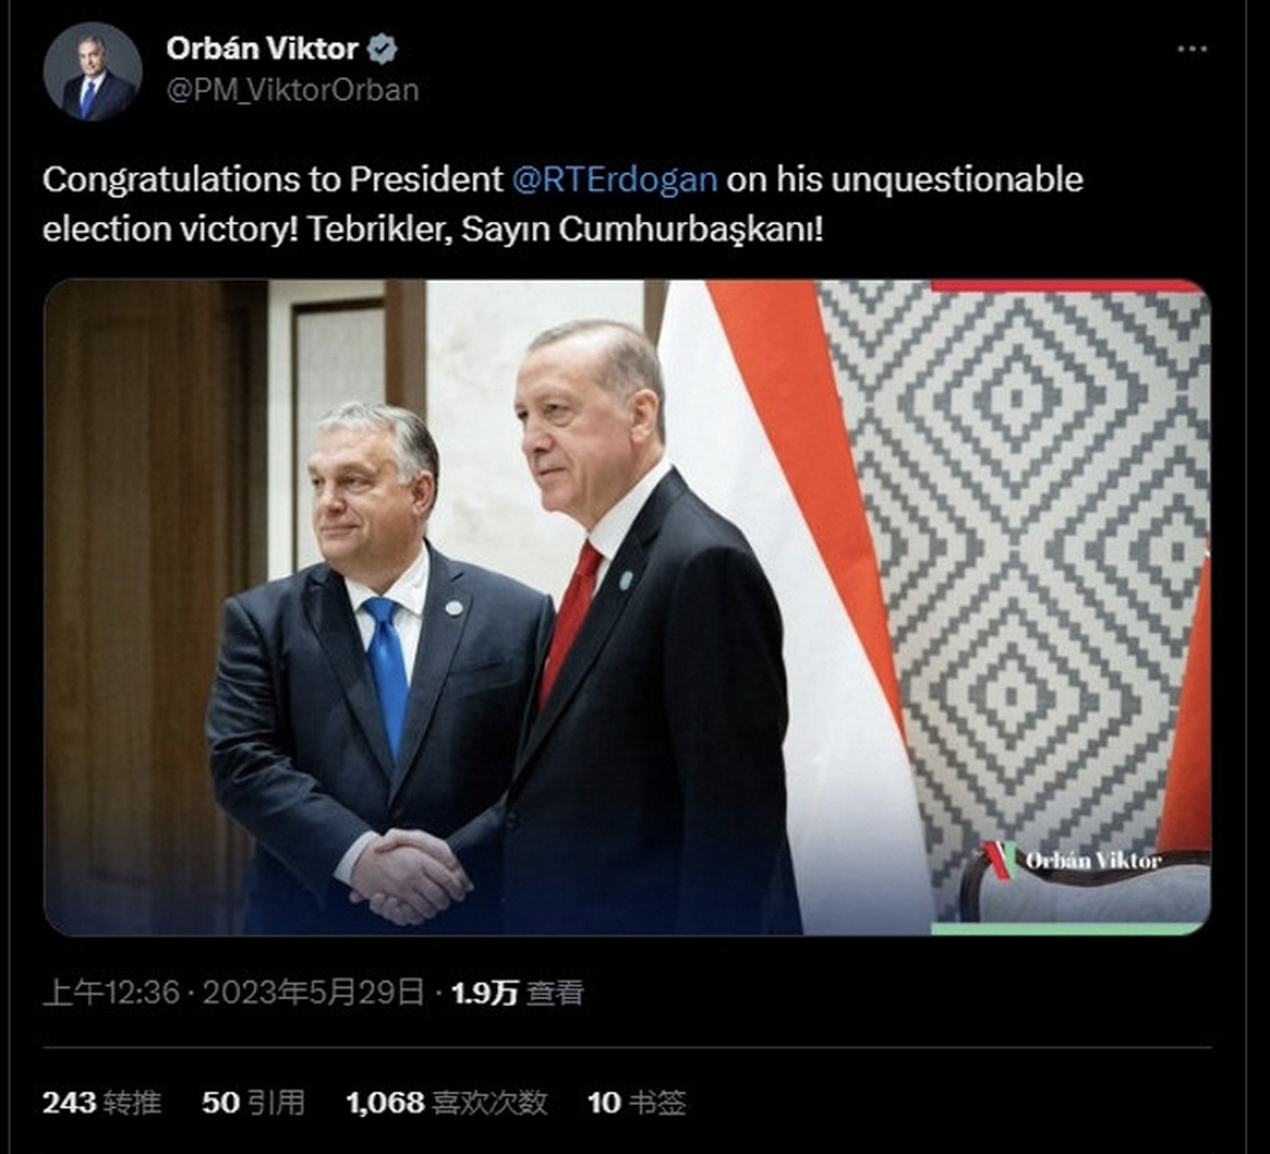View the 1,068 likes list

coord(447,1102)
